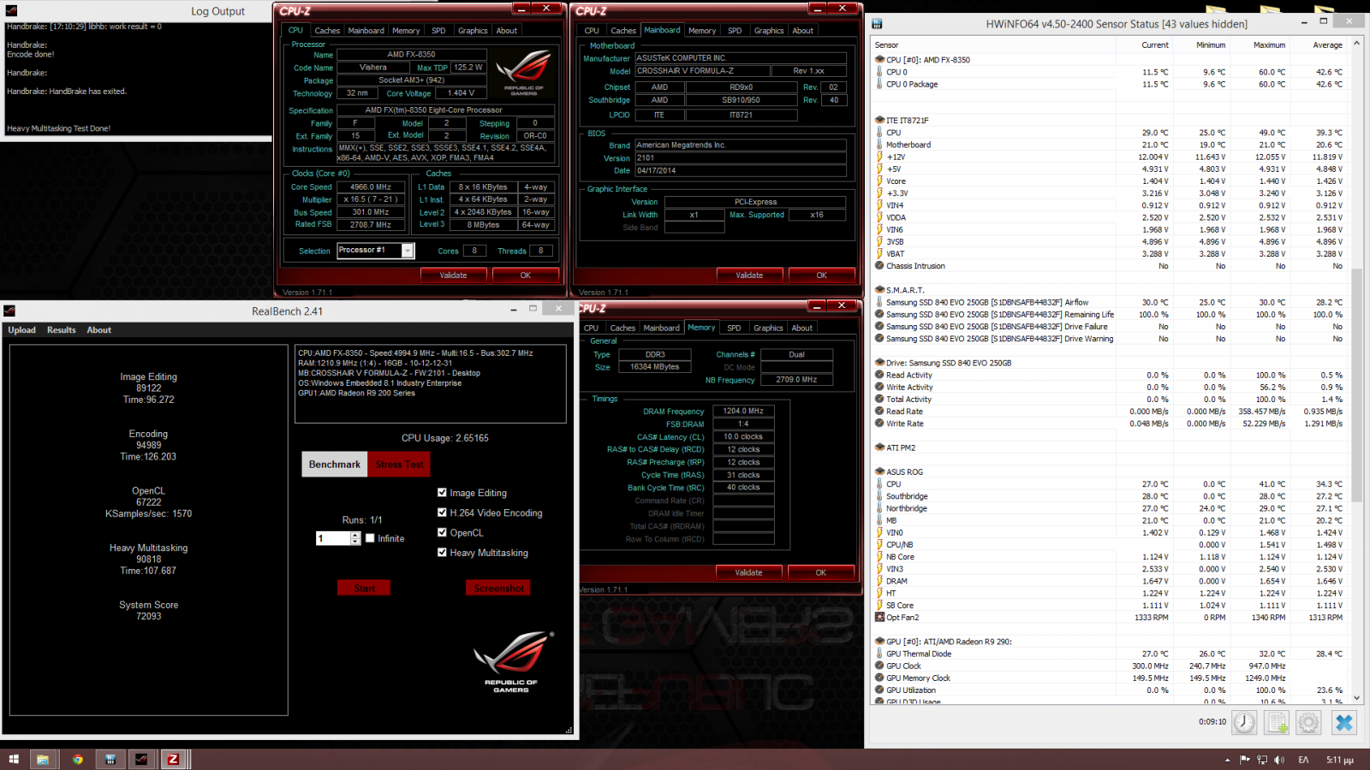This screenshot has height=770, width=1370.
Task: Click the RealBench title bar ROG icon
Action: (x=9, y=311)
